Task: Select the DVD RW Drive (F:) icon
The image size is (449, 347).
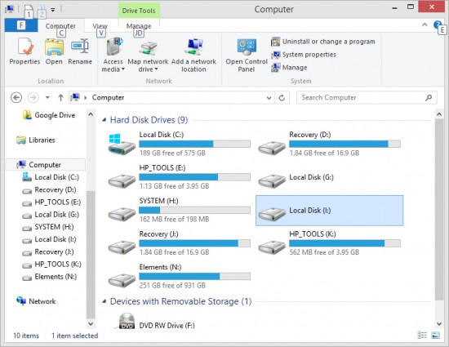Action: click(126, 321)
